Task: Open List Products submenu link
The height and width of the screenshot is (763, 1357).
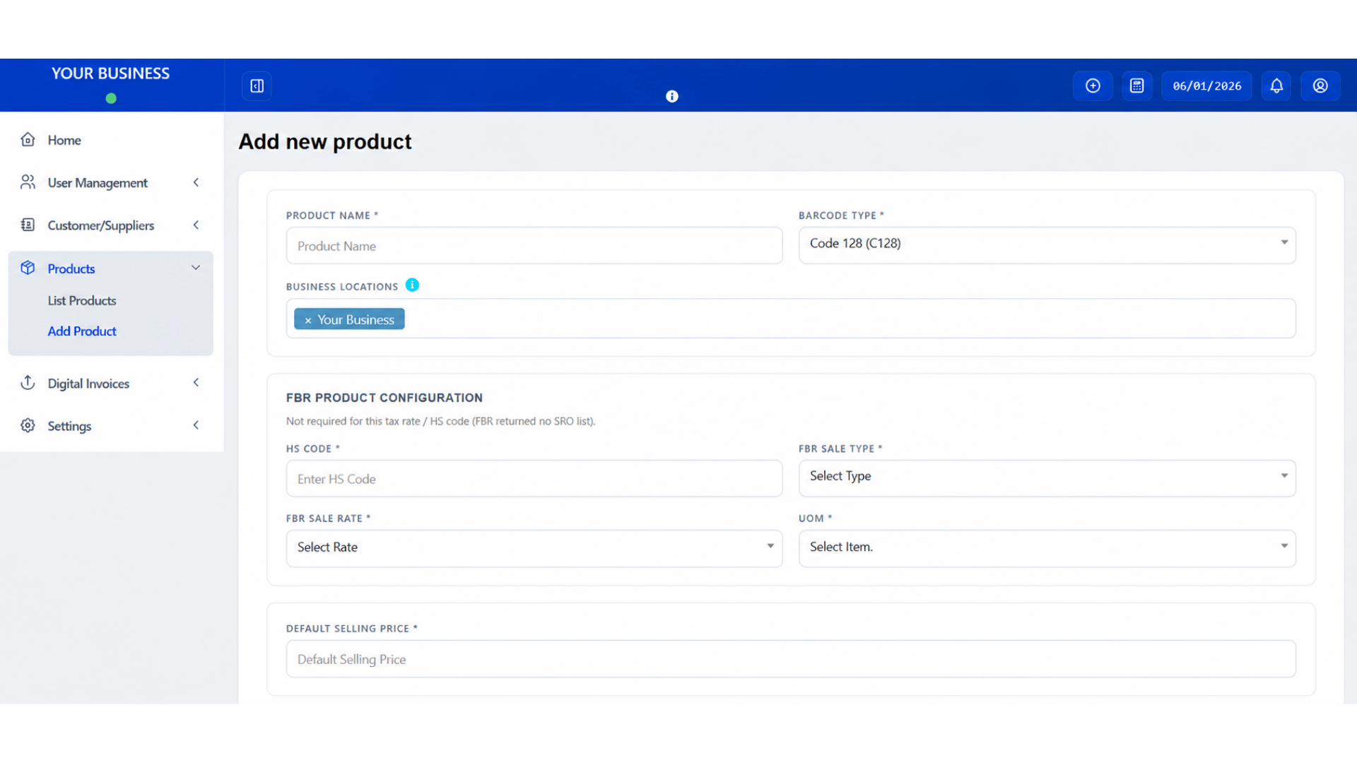Action: (82, 300)
